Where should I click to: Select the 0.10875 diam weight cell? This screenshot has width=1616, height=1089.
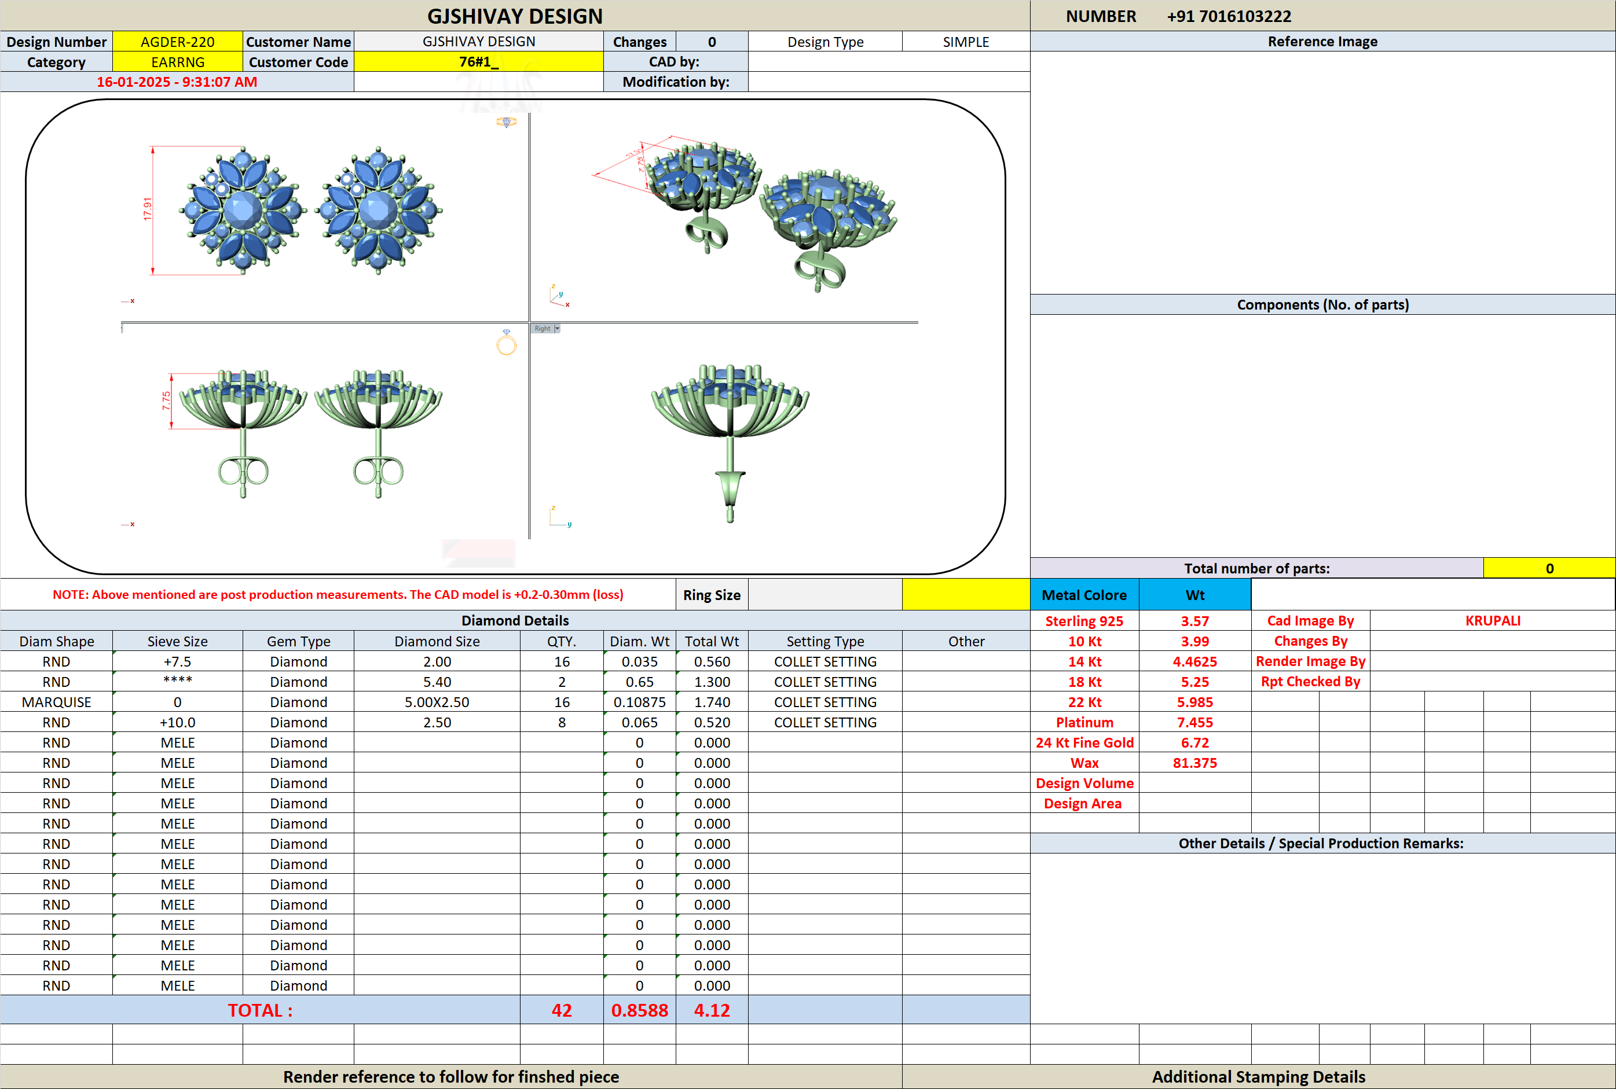[x=639, y=701]
